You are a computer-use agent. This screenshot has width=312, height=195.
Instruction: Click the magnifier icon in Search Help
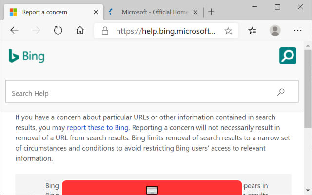281,92
